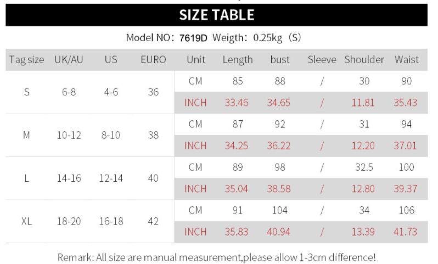Select the Shoulder column header
This screenshot has height=264, width=438.
click(364, 60)
